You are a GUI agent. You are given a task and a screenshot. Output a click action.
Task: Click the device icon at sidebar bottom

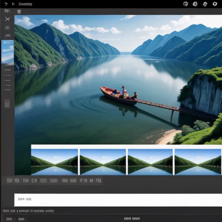click(7, 104)
